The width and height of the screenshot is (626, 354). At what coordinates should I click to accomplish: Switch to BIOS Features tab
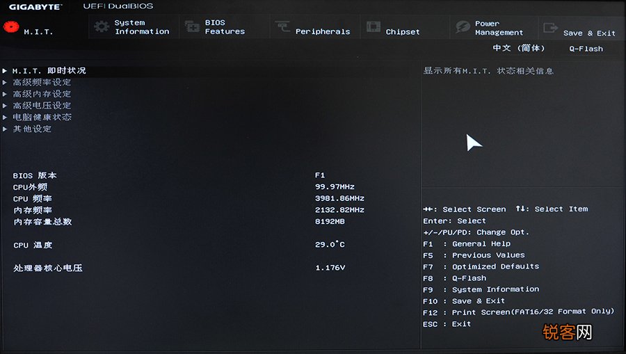click(225, 26)
